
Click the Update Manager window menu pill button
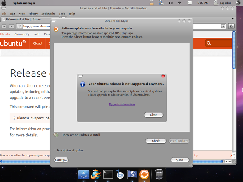coord(54,21)
